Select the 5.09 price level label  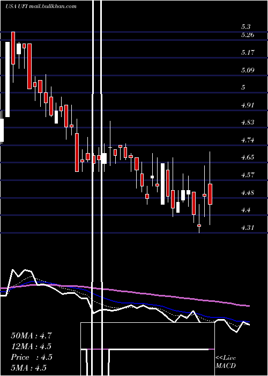248,70
